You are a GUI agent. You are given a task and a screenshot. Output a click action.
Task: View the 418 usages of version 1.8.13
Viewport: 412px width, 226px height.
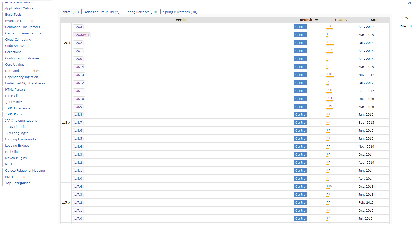tap(330, 74)
